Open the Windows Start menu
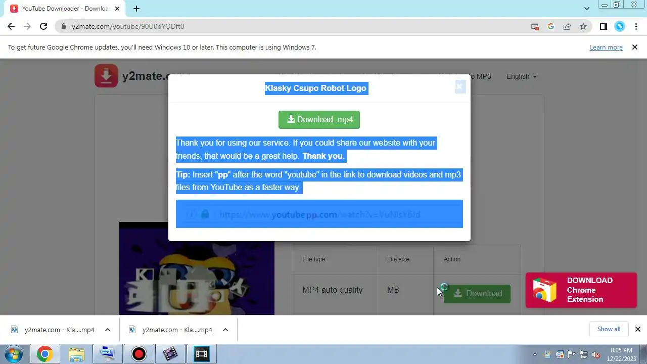Image resolution: width=647 pixels, height=364 pixels. point(14,354)
